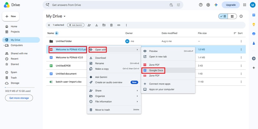Image resolution: width=258 pixels, height=129 pixels.
Task: Open Drive settings gear icon
Action: coord(208,5)
